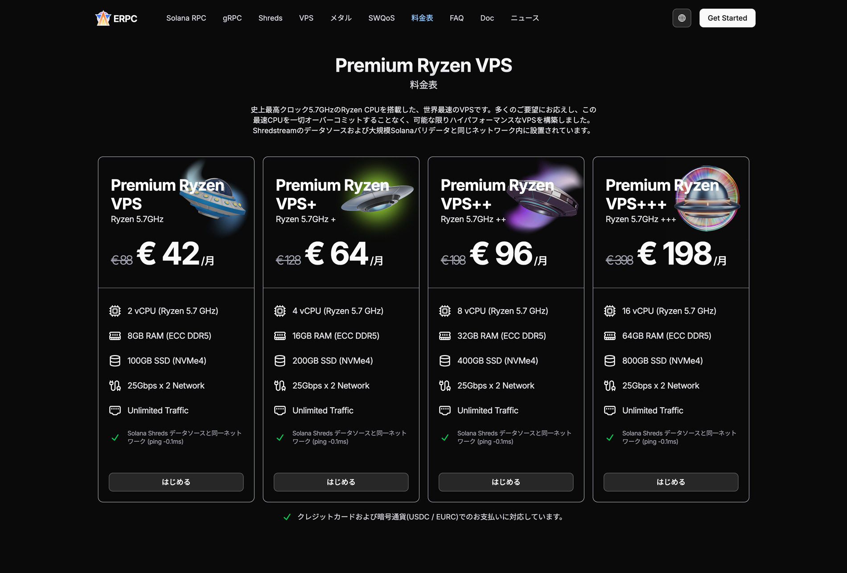Open the language selector dropdown
Viewport: 847px width, 573px height.
coord(682,18)
